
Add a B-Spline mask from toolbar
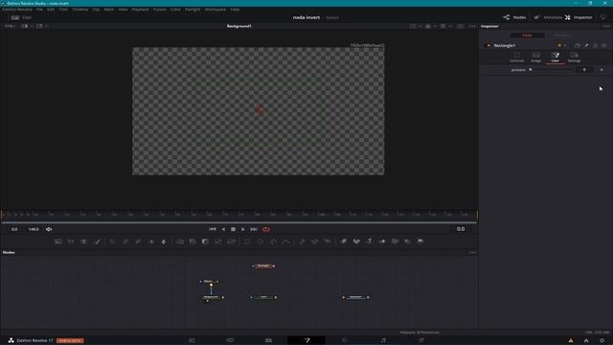(x=286, y=241)
